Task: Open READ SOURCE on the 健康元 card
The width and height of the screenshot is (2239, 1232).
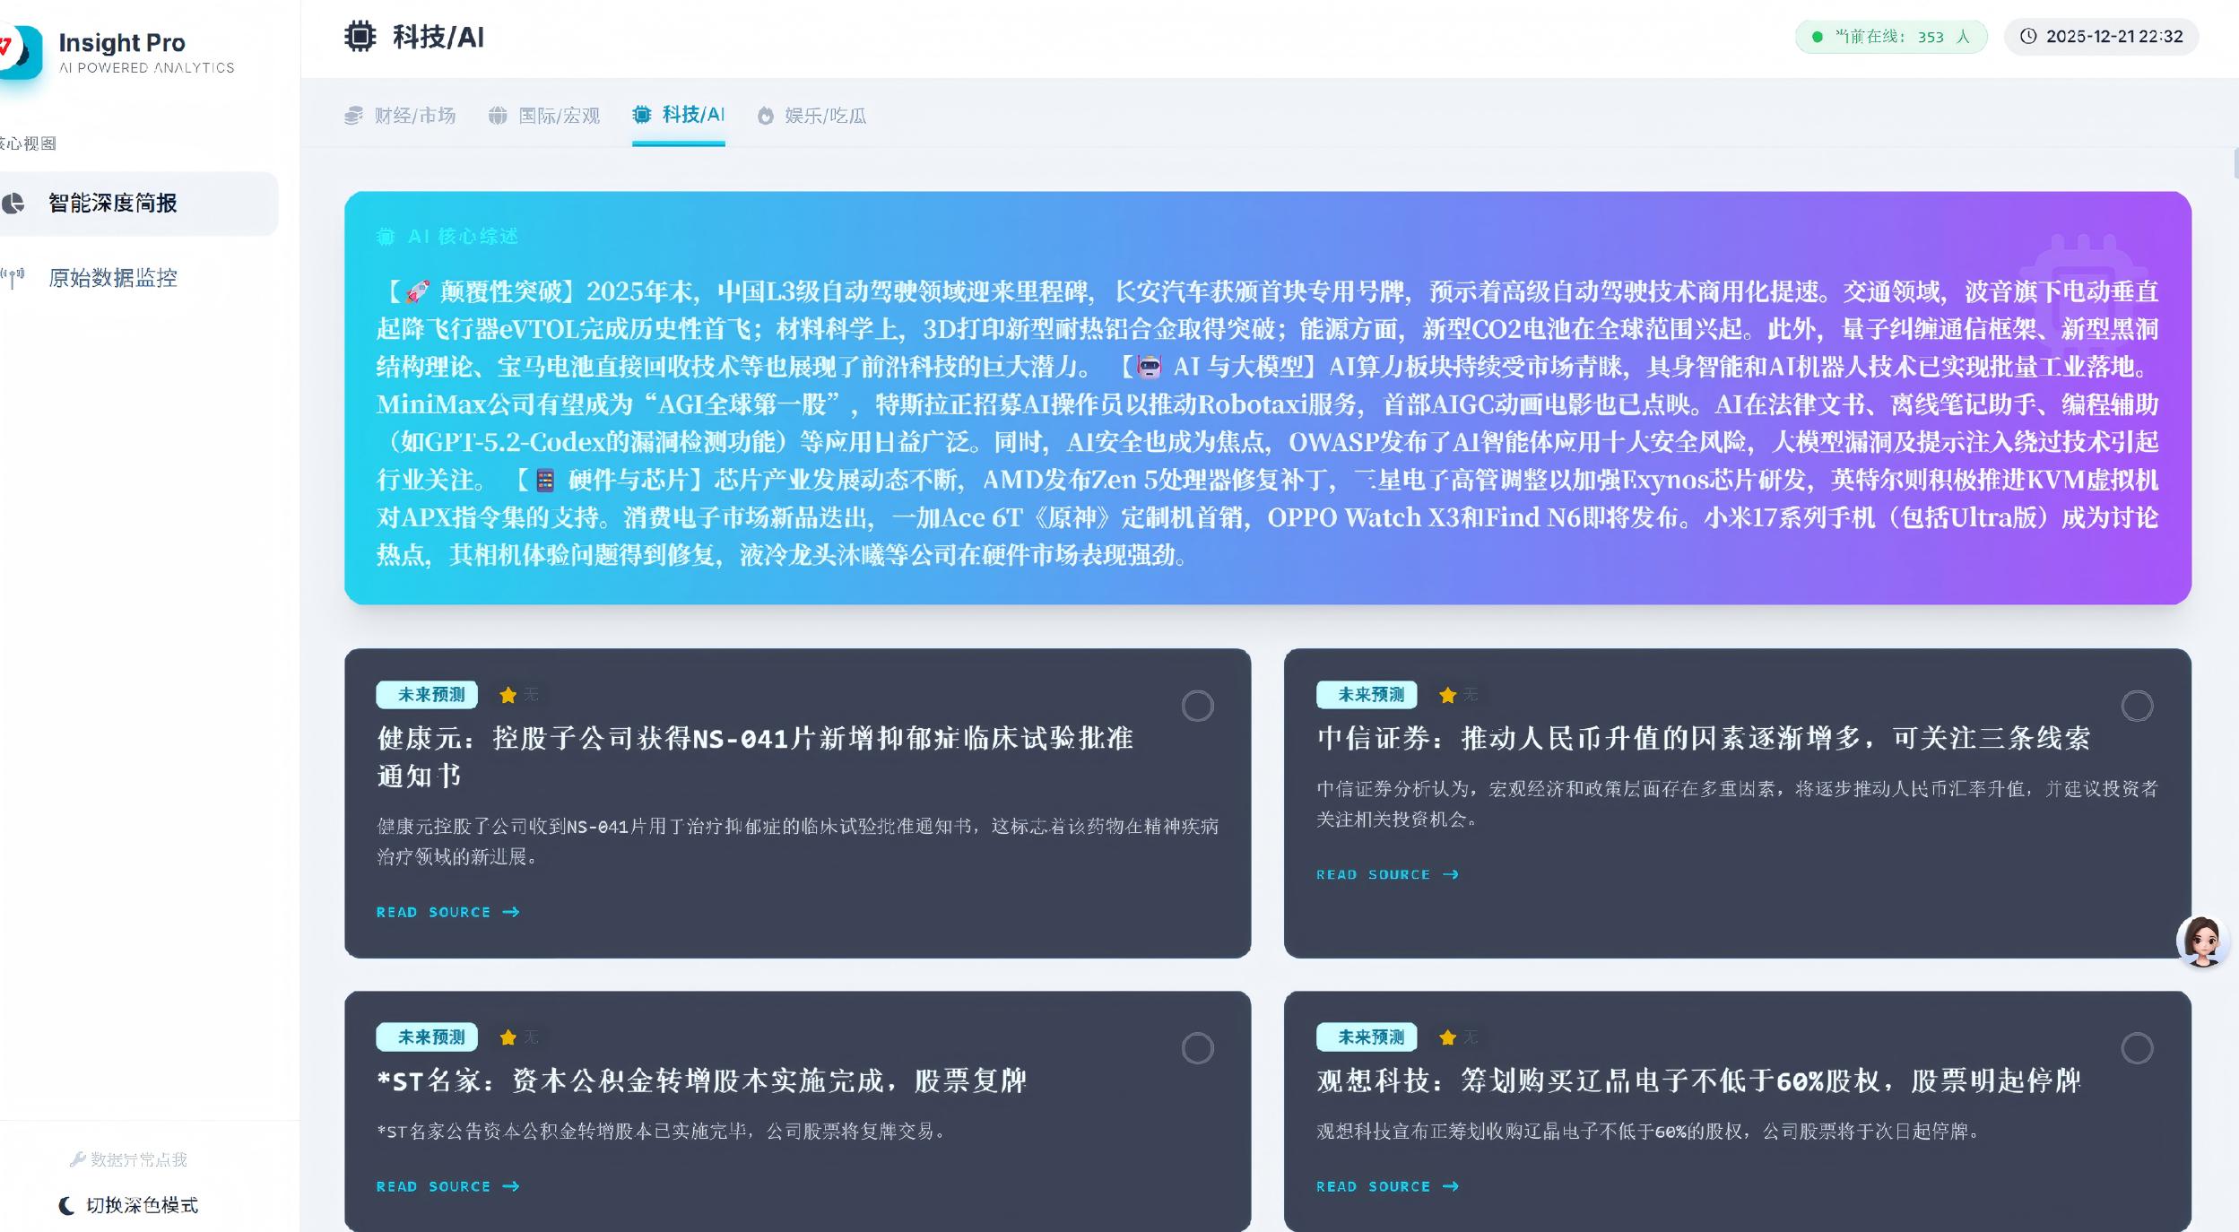Action: pyautogui.click(x=448, y=913)
